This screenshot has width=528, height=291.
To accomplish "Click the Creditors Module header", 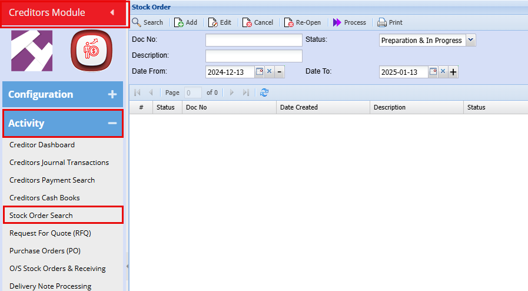I will 65,14.
